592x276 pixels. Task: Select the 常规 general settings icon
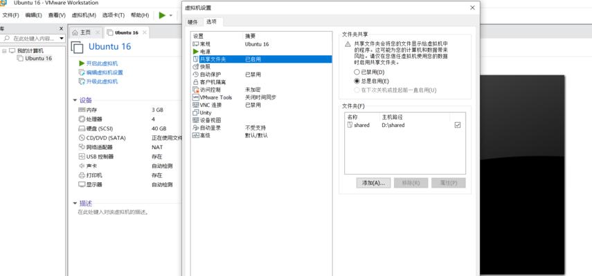click(x=195, y=44)
